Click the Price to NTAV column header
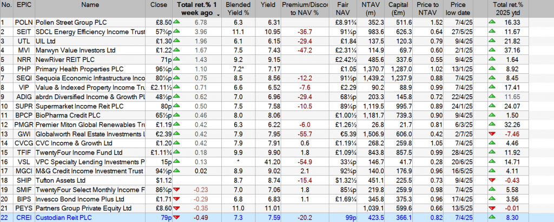The height and width of the screenshot is (222, 554). coord(428,9)
